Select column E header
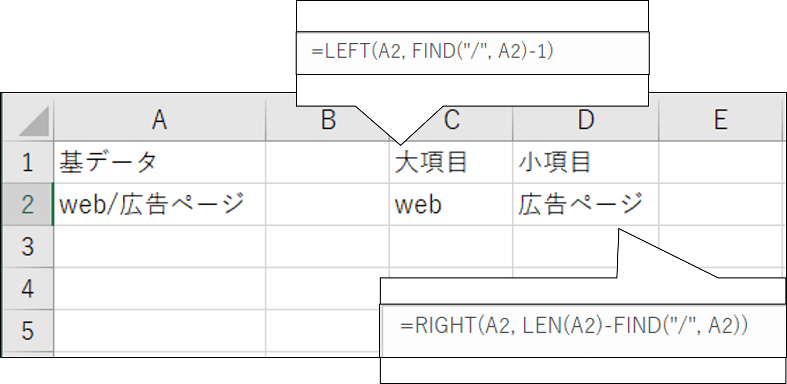 [x=722, y=120]
